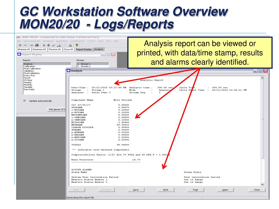The image size is (279, 209).
Task: Click the Save button in the Analysis window
Action: [x=136, y=190]
